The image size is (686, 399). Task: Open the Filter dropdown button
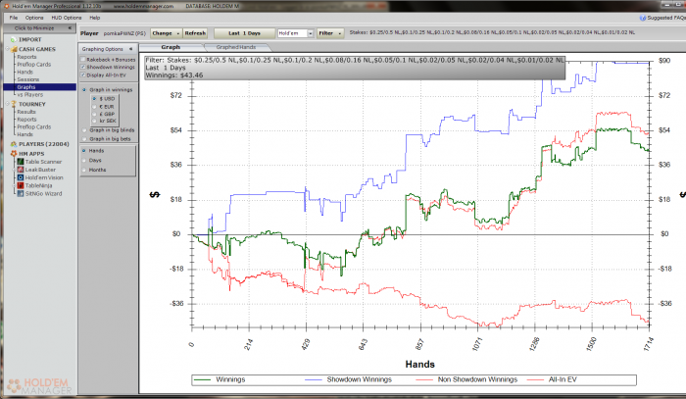330,33
